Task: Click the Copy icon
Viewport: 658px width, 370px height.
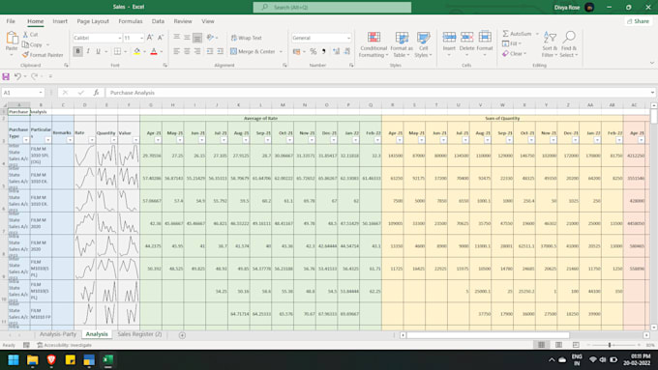Action: (x=25, y=44)
